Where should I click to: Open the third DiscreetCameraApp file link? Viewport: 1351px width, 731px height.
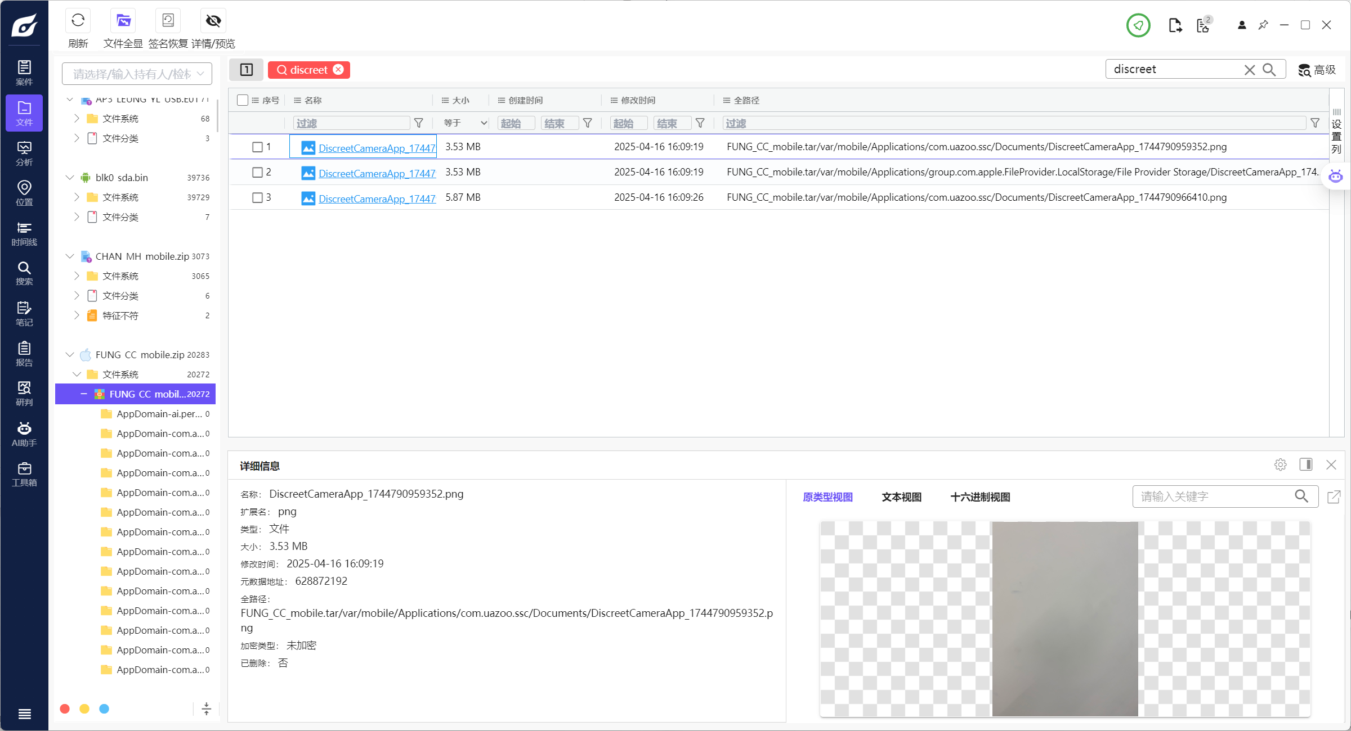[x=377, y=198]
